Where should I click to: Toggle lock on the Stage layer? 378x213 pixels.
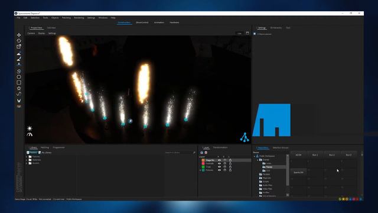pos(230,160)
